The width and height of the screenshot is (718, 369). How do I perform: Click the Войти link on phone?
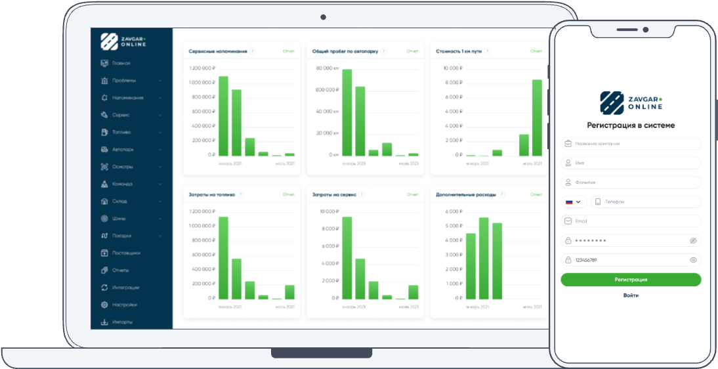point(631,295)
